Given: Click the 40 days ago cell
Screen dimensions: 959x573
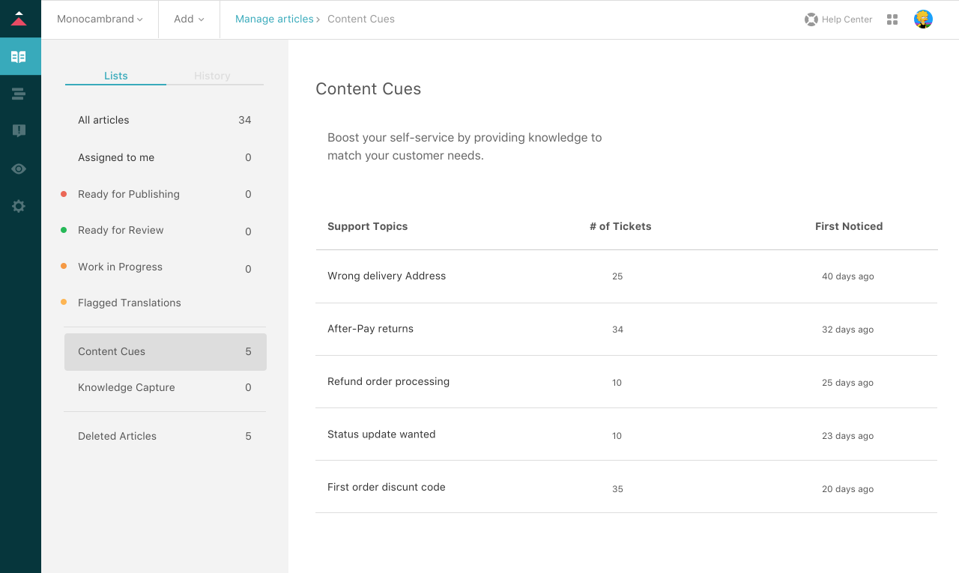Looking at the screenshot, I should tap(848, 276).
